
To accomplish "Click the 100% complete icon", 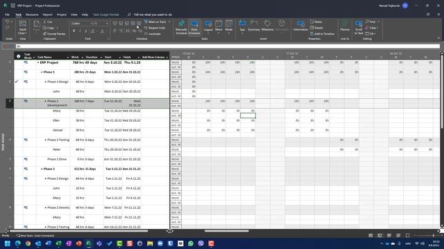I will coord(139,24).
